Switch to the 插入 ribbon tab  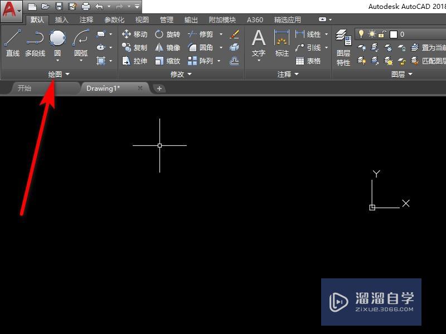tap(61, 19)
